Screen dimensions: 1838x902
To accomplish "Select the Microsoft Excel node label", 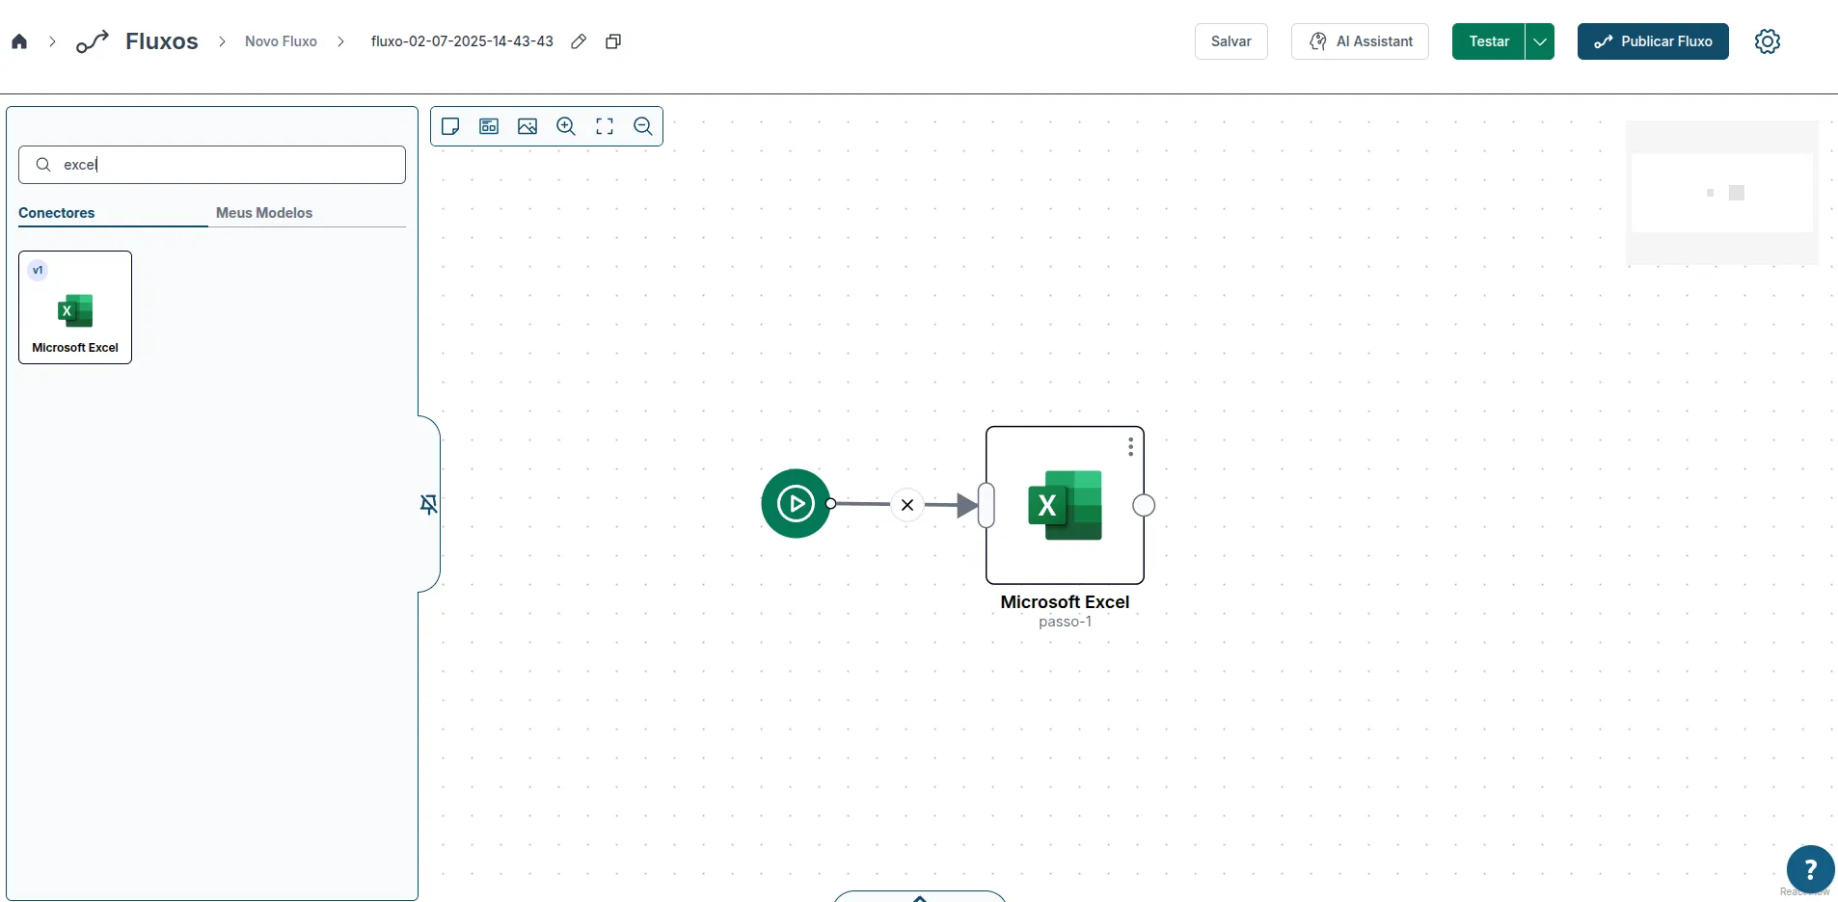I will [x=1065, y=602].
